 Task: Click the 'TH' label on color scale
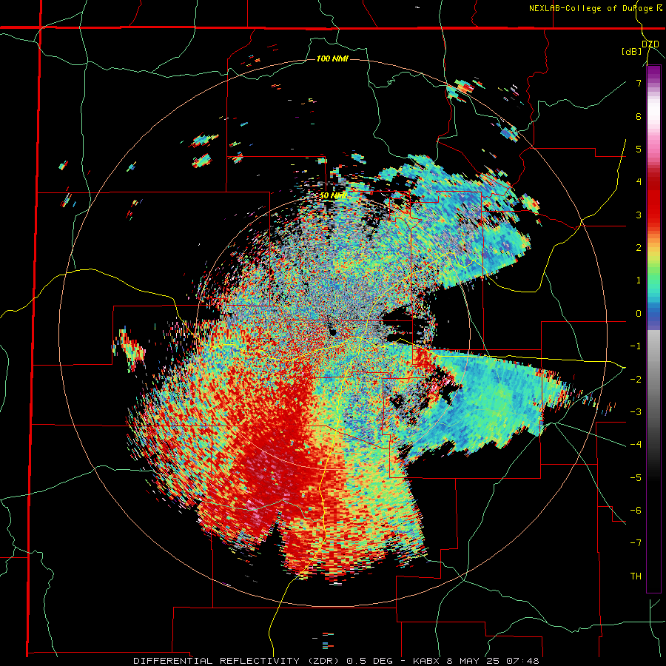click(636, 576)
